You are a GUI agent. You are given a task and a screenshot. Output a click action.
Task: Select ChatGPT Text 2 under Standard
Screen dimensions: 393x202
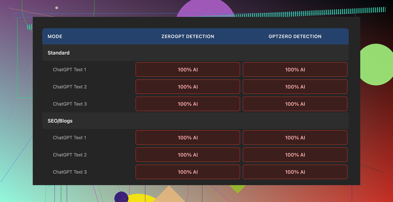[x=70, y=87]
